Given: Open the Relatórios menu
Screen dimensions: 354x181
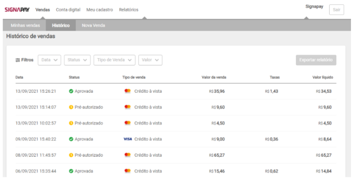Looking at the screenshot, I should tap(129, 9).
